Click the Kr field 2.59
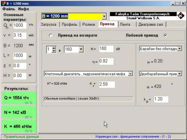The image size is (187, 140). point(107,84)
